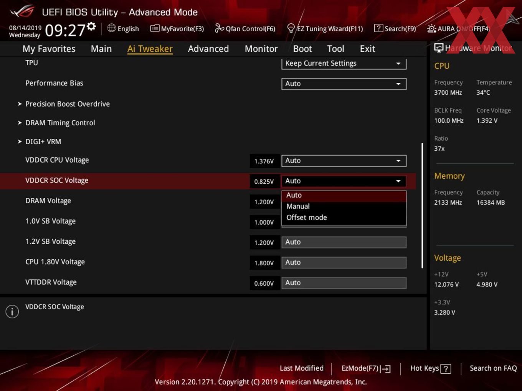Click the Qfan Control fan icon
The image size is (522, 391).
click(x=219, y=28)
